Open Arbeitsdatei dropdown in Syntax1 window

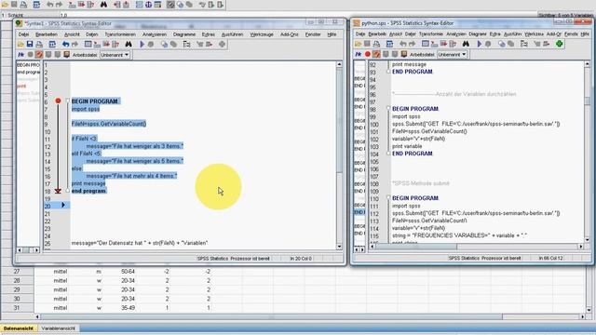115,55
